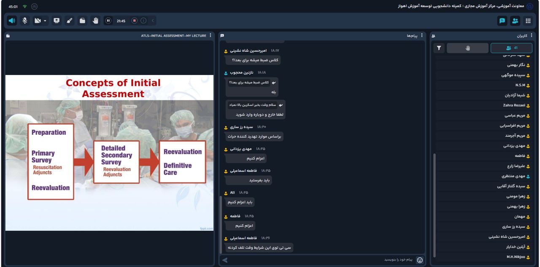This screenshot has width=540, height=267.
Task: Select the 41 participants tab
Action: click(511, 48)
